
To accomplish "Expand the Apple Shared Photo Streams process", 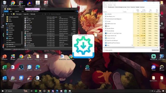I will point(104,43).
